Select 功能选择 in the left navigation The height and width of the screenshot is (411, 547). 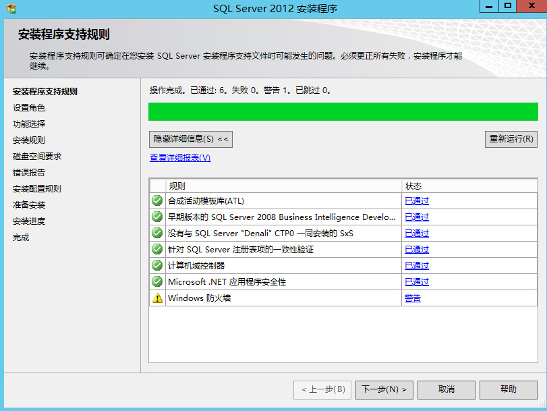click(x=30, y=124)
